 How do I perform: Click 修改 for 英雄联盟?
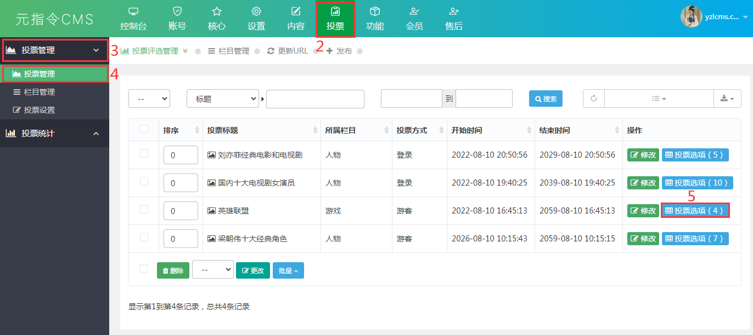coord(643,211)
